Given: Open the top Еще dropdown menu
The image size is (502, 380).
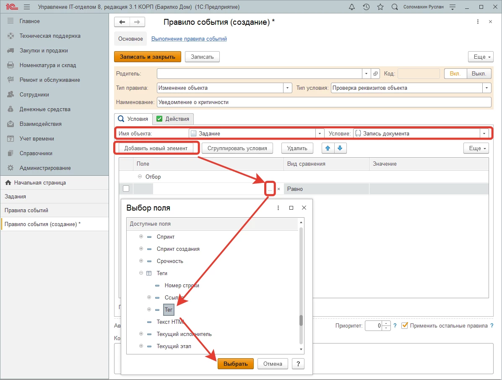Looking at the screenshot, I should [481, 57].
